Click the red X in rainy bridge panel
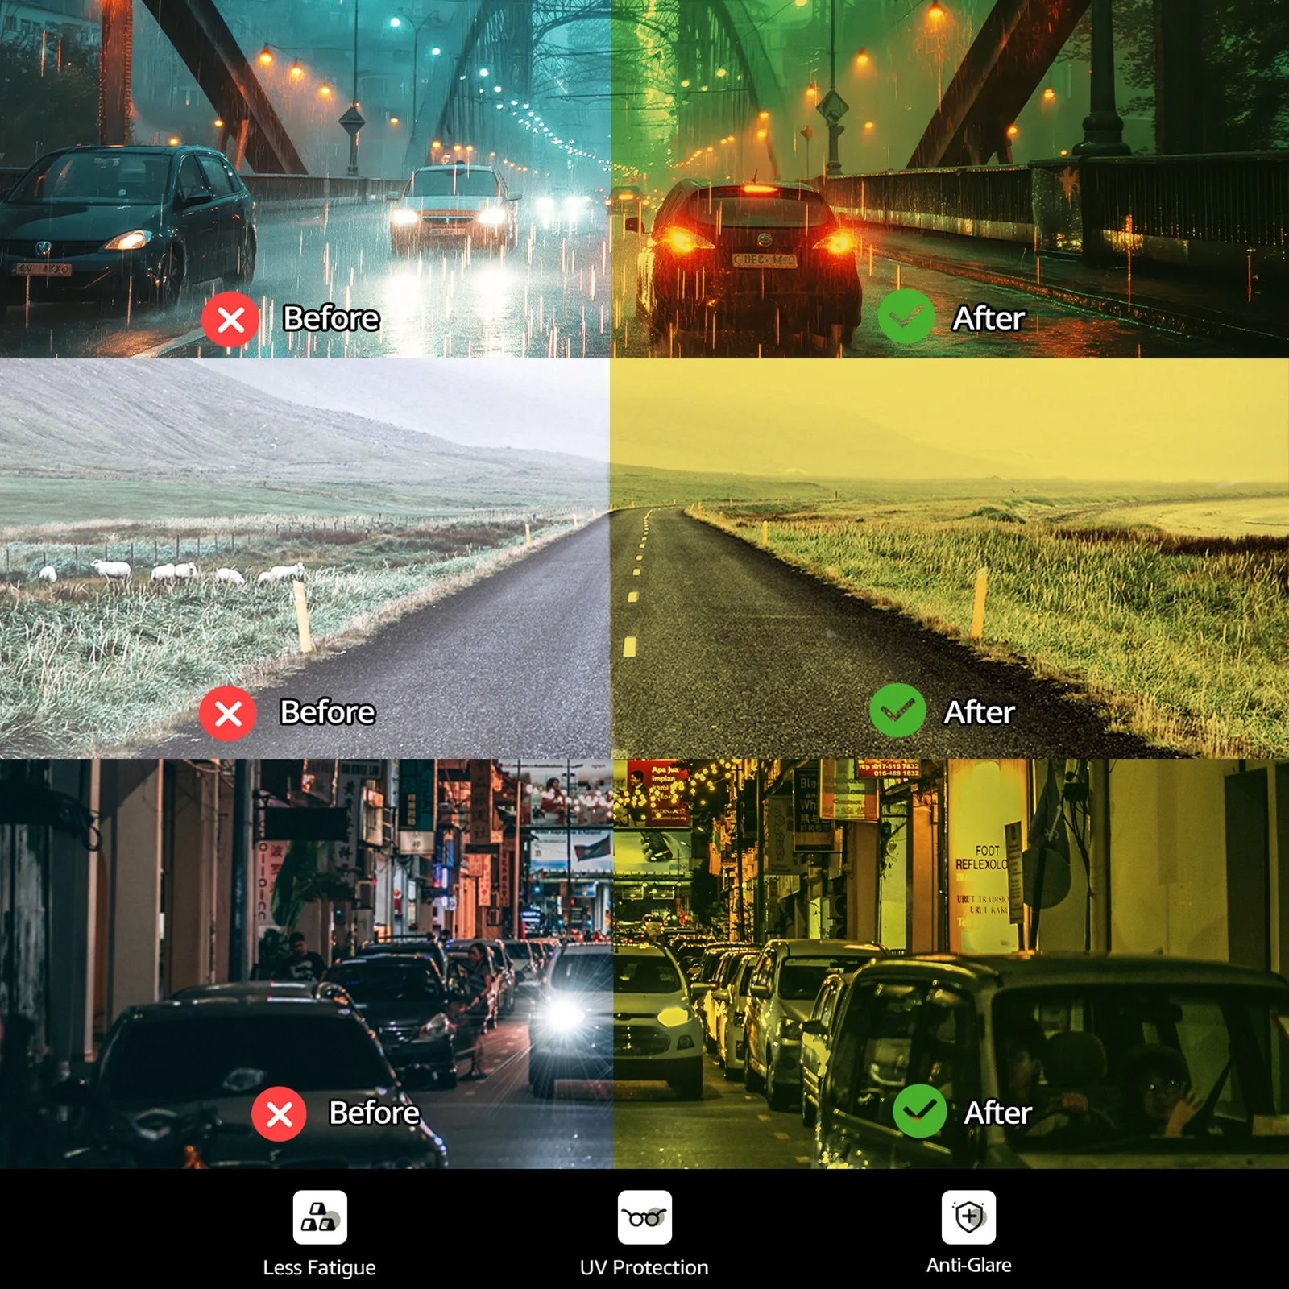The image size is (1289, 1289). (230, 320)
